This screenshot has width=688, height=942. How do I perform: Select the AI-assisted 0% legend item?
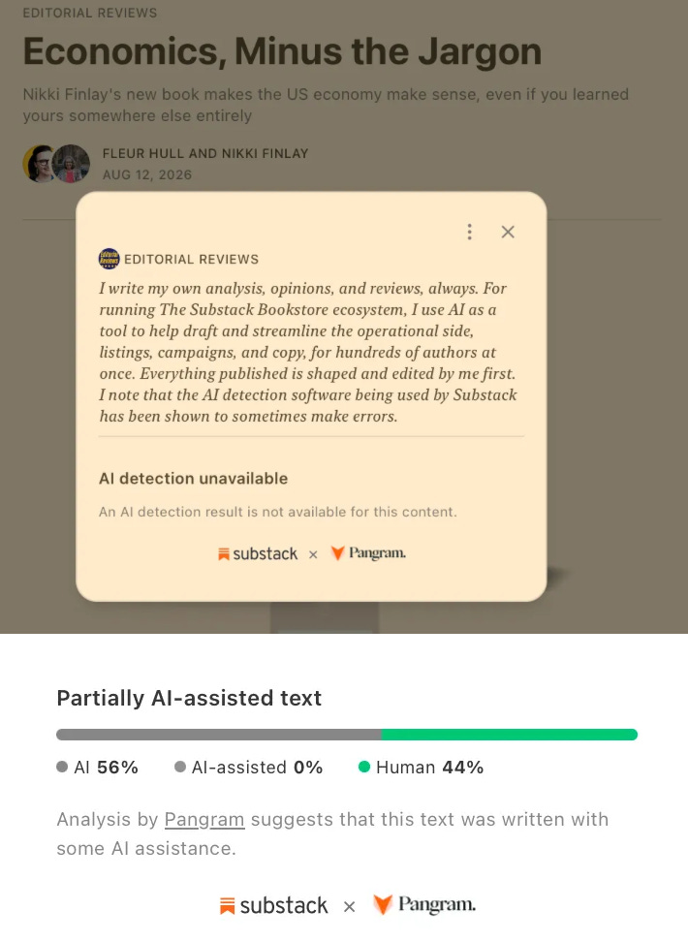tap(249, 768)
